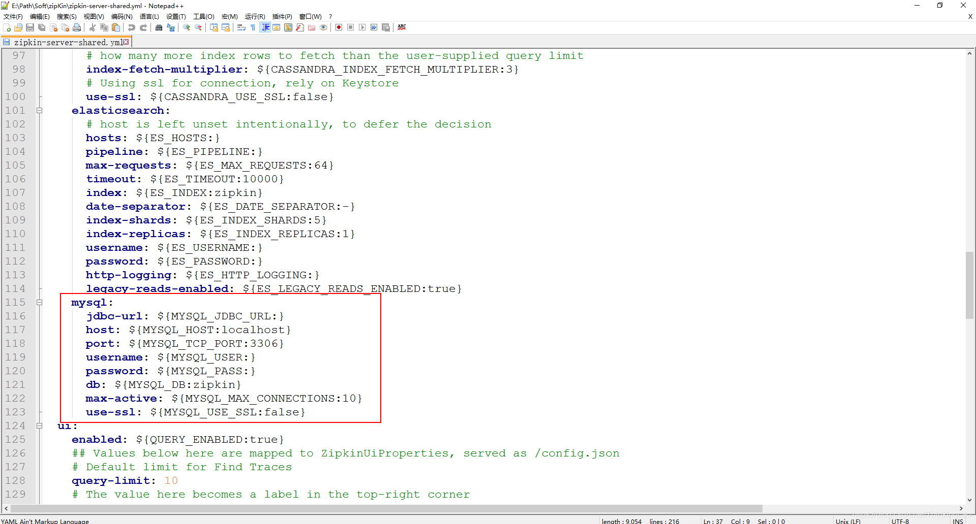Click the Save file toolbar icon

[30, 27]
